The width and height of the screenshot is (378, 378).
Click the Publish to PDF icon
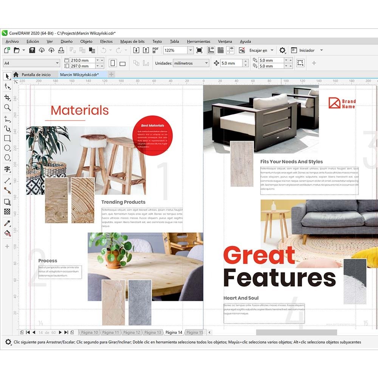(x=155, y=50)
